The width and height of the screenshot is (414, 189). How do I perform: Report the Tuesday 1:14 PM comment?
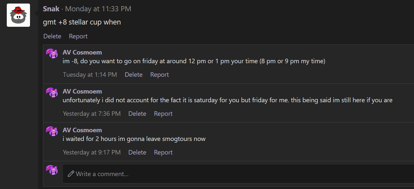[159, 75]
